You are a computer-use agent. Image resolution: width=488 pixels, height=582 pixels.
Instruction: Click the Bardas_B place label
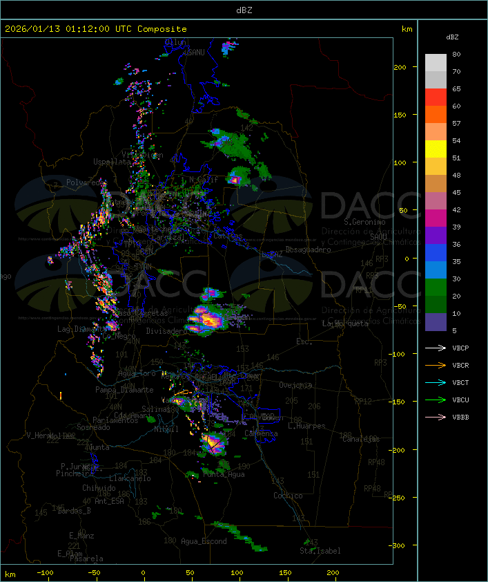(74, 511)
